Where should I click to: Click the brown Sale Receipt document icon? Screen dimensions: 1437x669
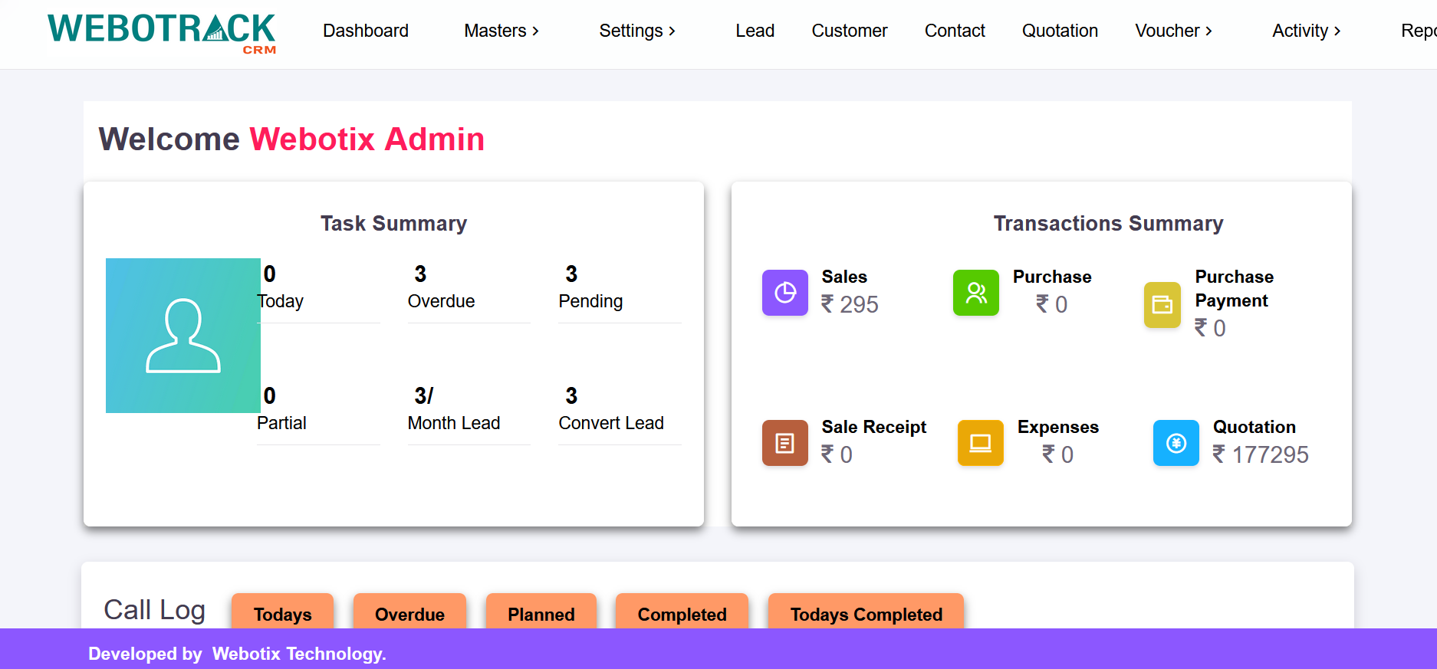784,443
